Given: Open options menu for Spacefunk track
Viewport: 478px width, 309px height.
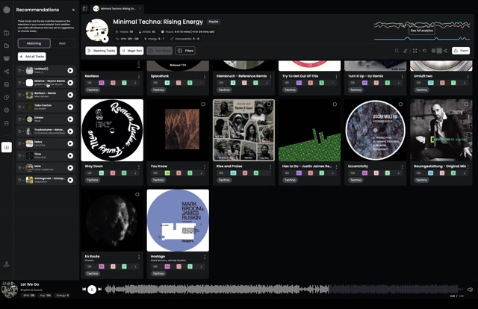Looking at the screenshot, I should click(205, 76).
